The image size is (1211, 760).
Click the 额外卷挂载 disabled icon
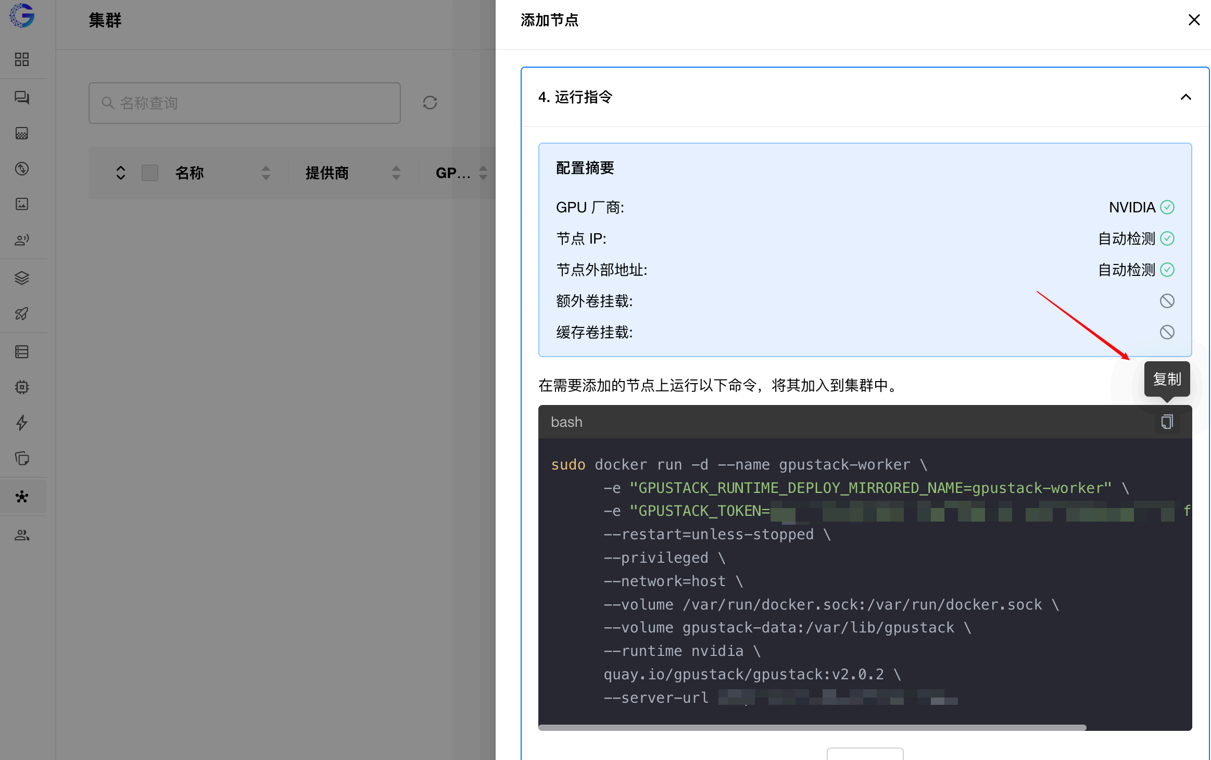point(1167,301)
